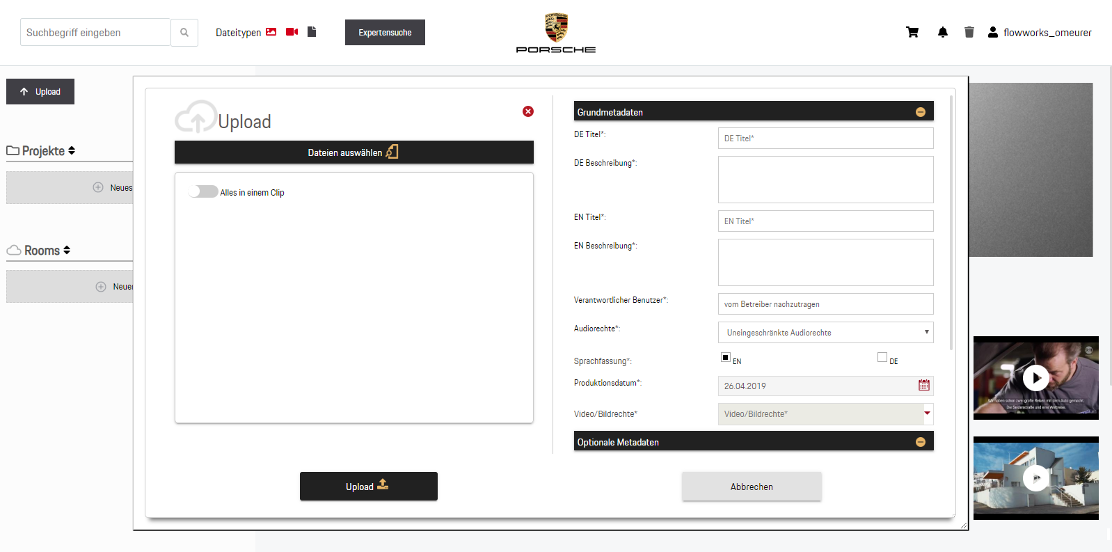Screen dimensions: 1112x552
Task: Click Abbrechen to cancel upload
Action: tap(752, 487)
